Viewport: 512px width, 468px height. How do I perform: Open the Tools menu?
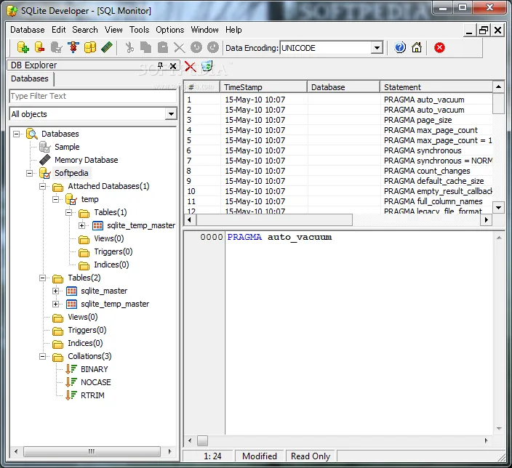[139, 30]
